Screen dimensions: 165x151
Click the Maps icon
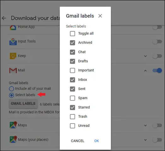(x=13, y=125)
